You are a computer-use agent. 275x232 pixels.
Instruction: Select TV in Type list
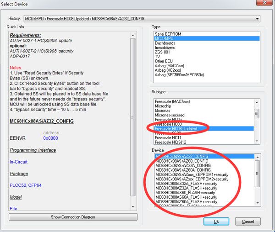click(207, 57)
